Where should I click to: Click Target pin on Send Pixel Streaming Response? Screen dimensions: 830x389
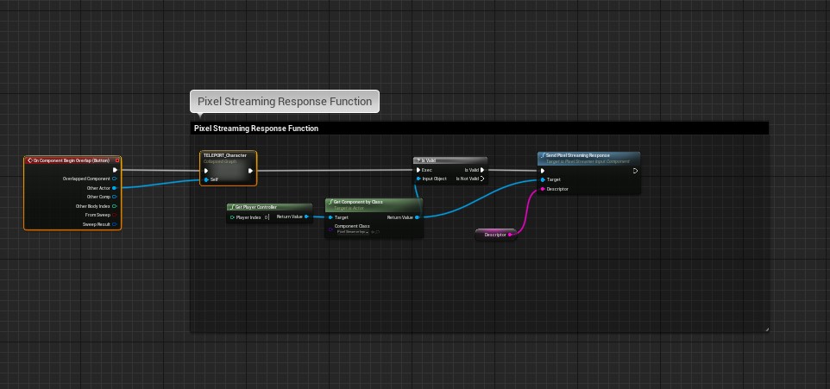coord(543,180)
